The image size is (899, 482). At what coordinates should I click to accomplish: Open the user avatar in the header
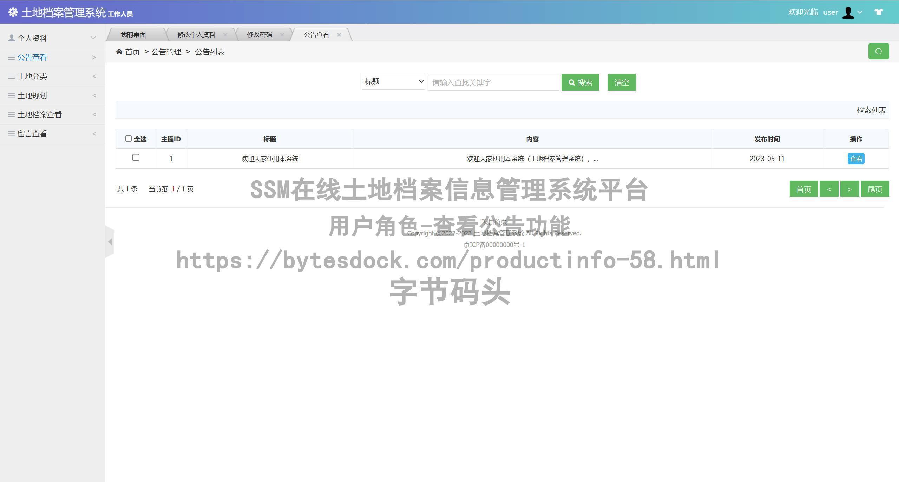click(x=848, y=12)
